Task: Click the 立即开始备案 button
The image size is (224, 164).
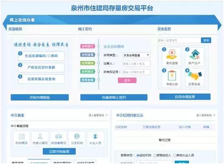Action: 59,151
